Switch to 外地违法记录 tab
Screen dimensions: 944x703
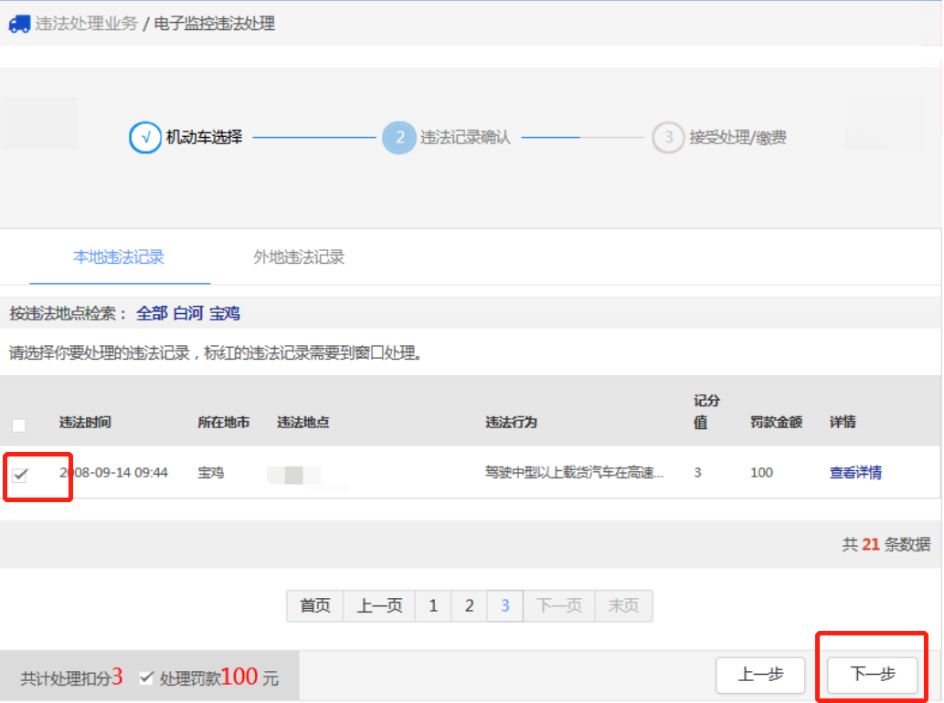point(299,257)
